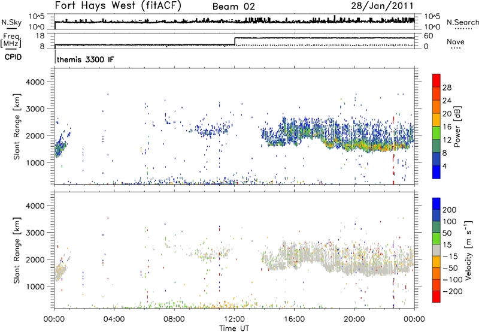
Task: Click the 'N.Search' legend label
Action: (462, 22)
